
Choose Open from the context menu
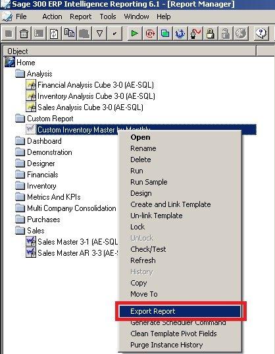point(180,137)
